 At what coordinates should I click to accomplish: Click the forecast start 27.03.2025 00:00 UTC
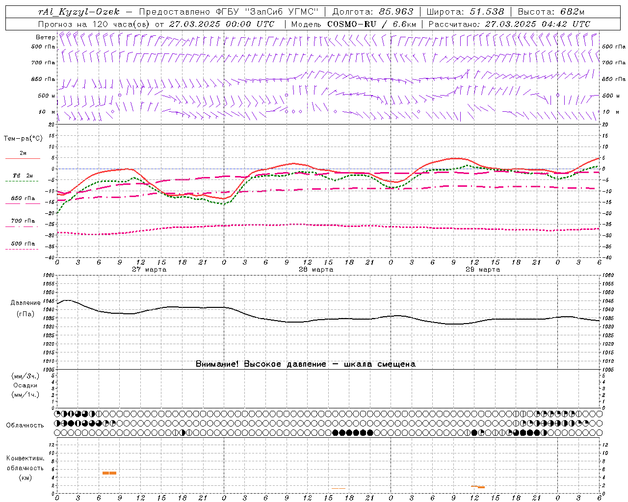pos(222,24)
